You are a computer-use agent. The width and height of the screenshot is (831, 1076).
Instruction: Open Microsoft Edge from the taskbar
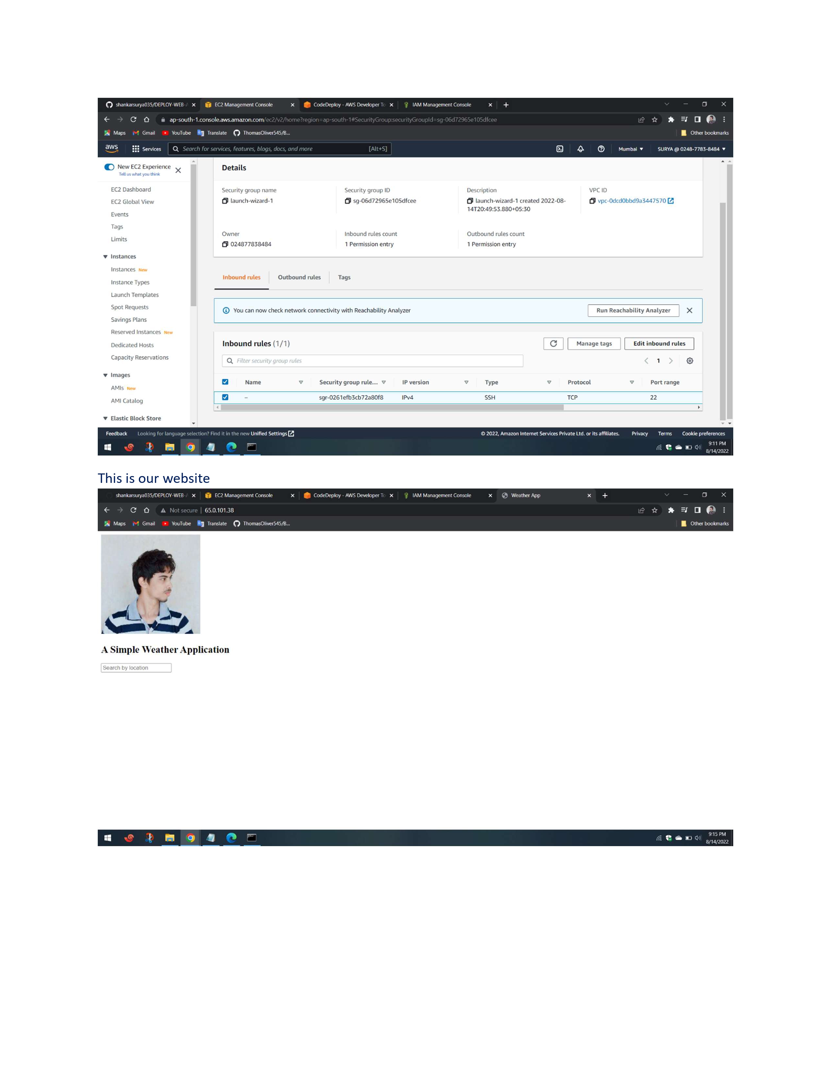(231, 447)
